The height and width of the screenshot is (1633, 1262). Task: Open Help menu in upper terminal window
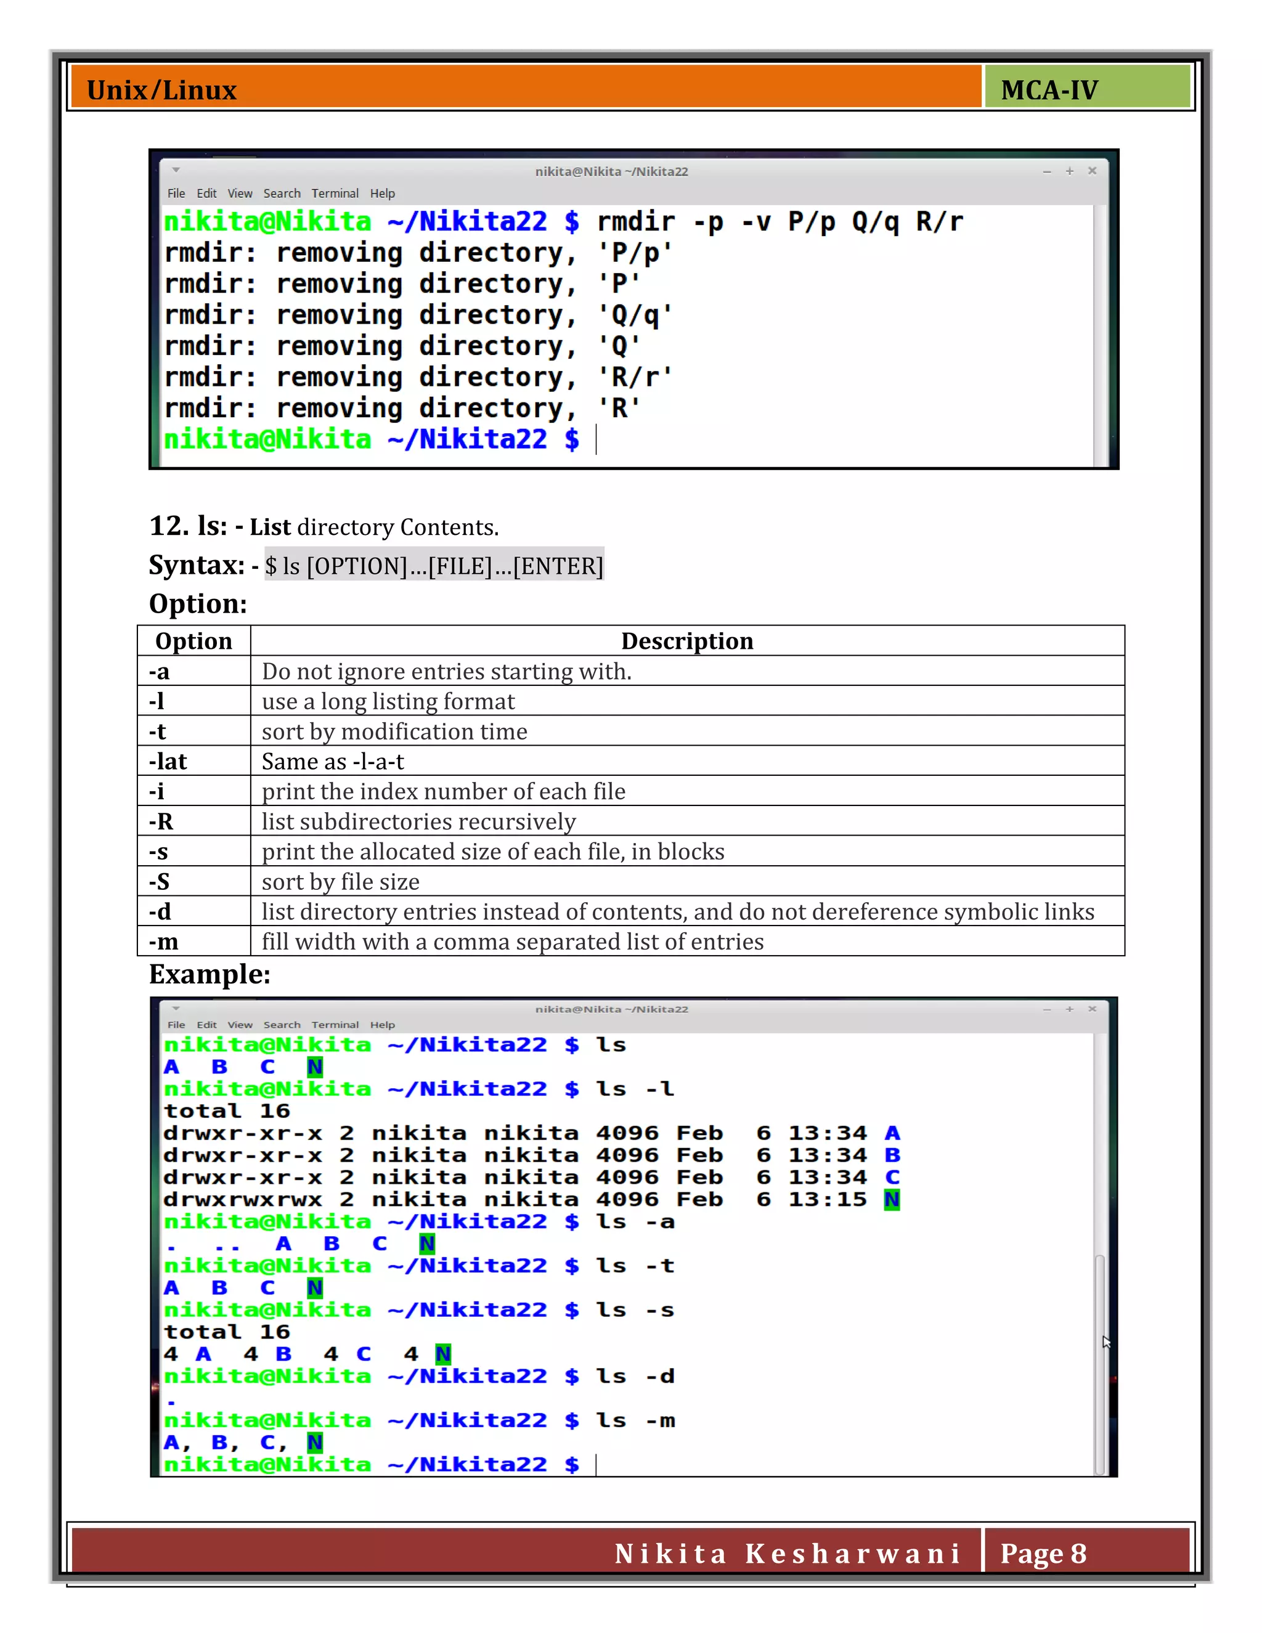click(x=382, y=193)
